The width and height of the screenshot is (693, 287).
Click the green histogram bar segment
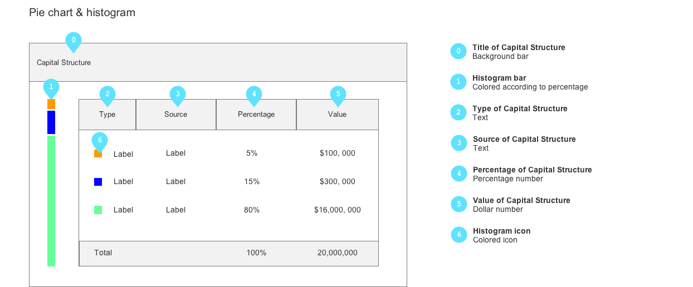pos(51,200)
